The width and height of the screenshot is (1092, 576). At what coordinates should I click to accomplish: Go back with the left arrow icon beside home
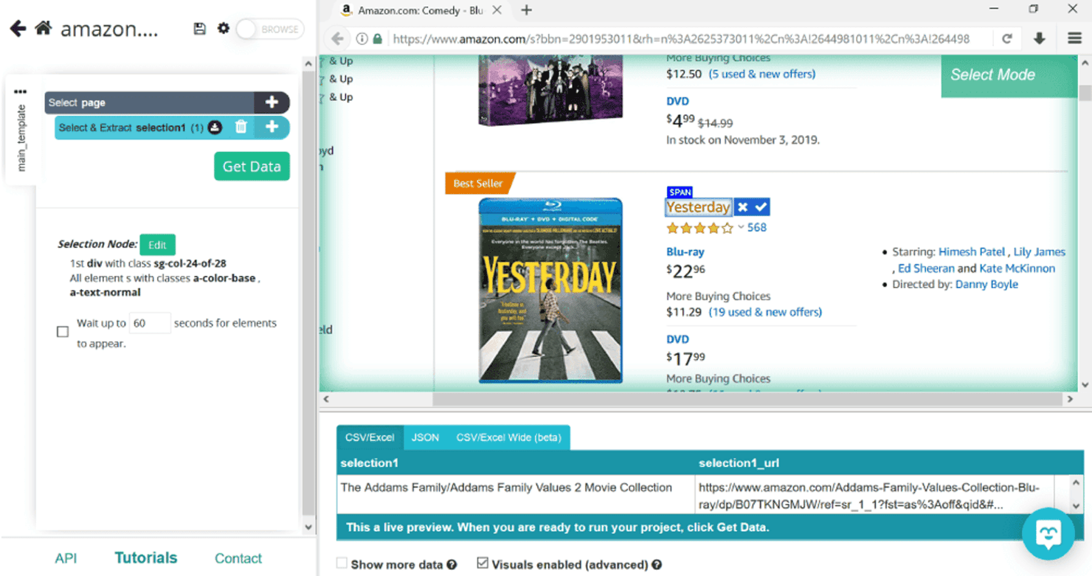point(18,29)
